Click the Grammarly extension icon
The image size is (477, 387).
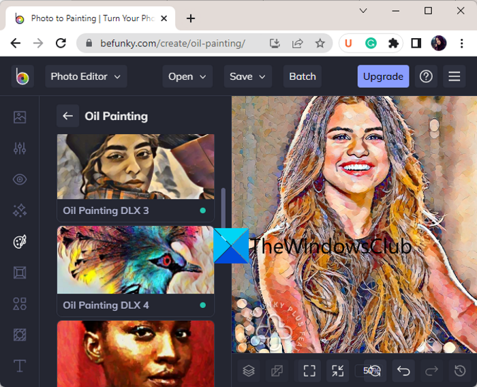point(371,43)
